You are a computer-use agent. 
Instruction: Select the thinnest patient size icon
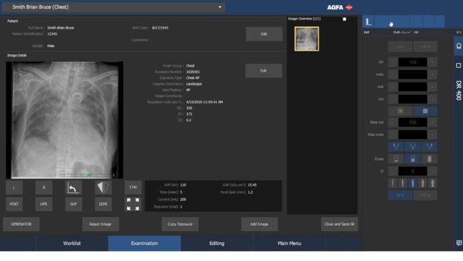(392, 183)
